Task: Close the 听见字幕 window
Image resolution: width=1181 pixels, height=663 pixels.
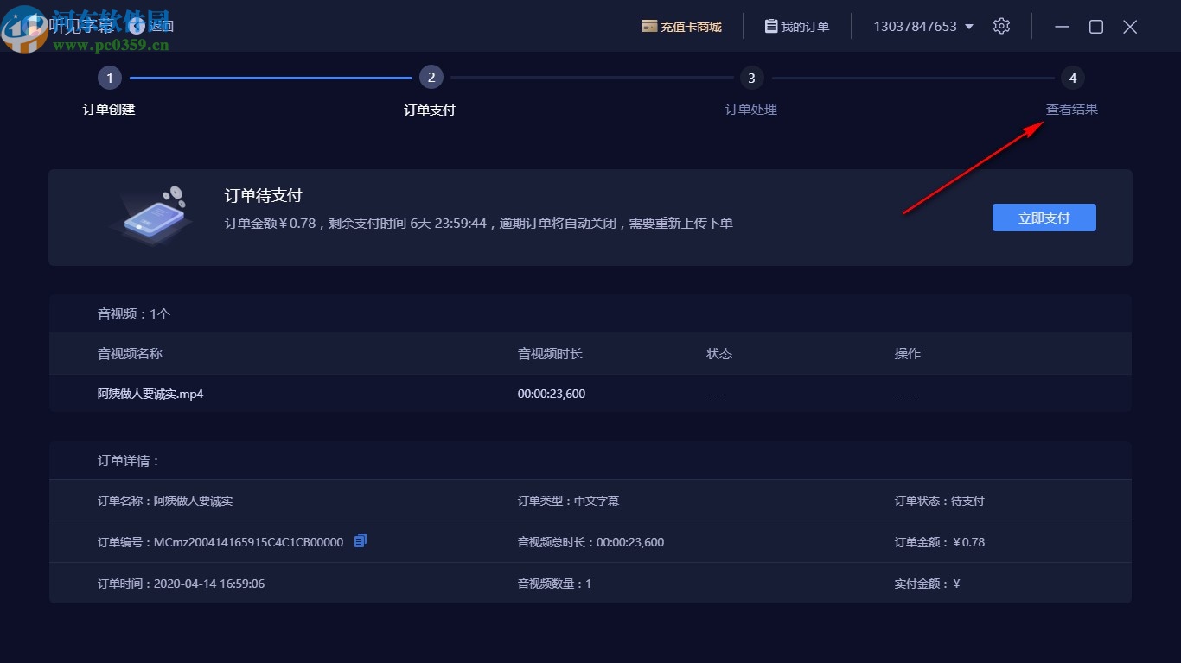Action: [1130, 27]
